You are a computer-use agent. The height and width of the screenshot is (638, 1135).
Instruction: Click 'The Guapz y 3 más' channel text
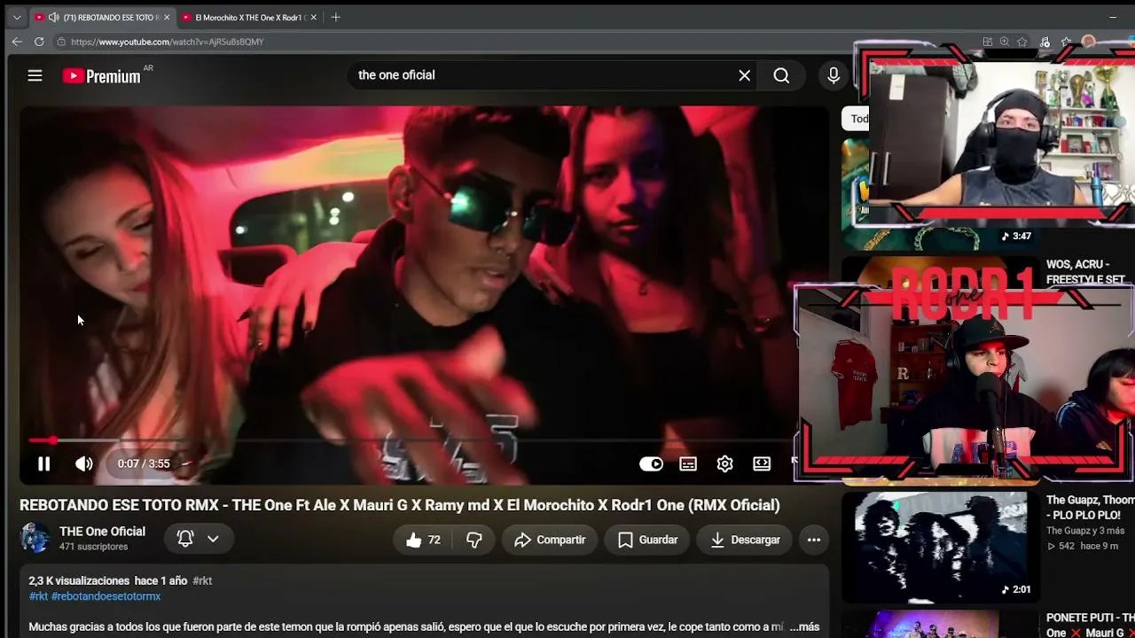tap(1085, 531)
